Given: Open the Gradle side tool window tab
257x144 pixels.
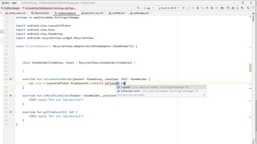Looking at the screenshot, I should (x=253, y=18).
